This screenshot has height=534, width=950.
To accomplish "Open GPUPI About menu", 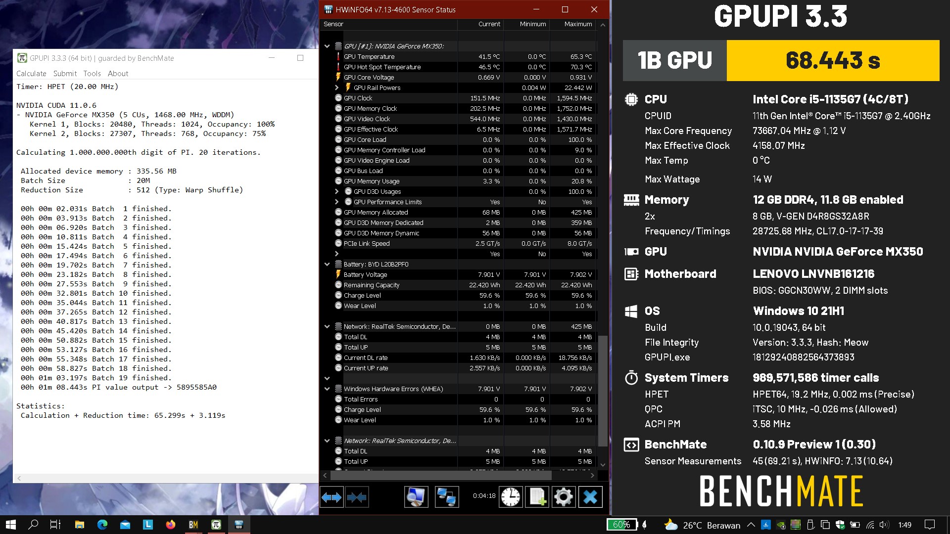I will coord(118,74).
